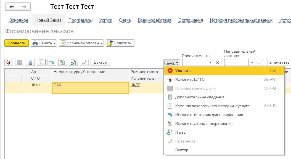Click the additional details list icon in toolbar
This screenshot has height=159, width=291.
30,63
